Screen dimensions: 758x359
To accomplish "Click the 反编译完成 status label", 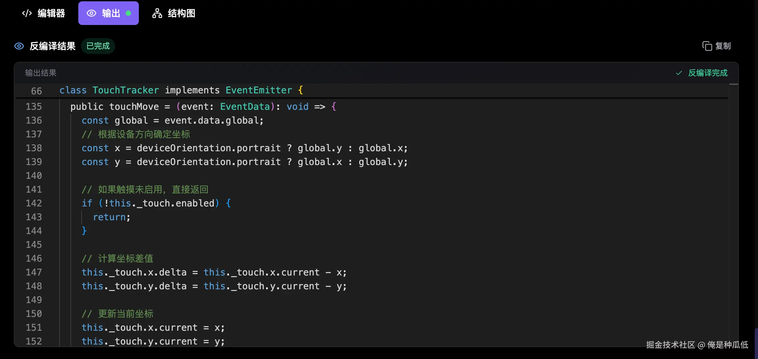I will 708,73.
